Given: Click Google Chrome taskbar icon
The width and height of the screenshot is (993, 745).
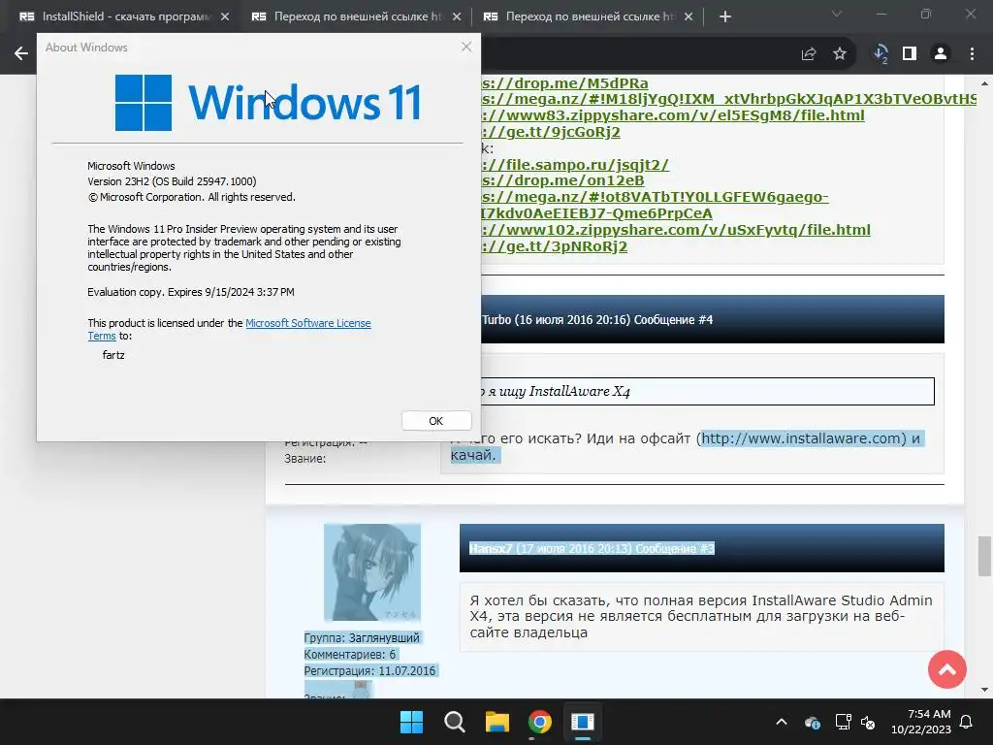Looking at the screenshot, I should [539, 722].
